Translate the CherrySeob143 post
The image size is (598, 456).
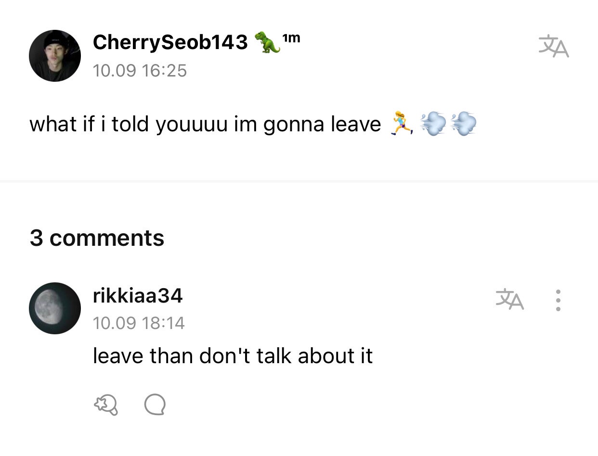tap(553, 46)
